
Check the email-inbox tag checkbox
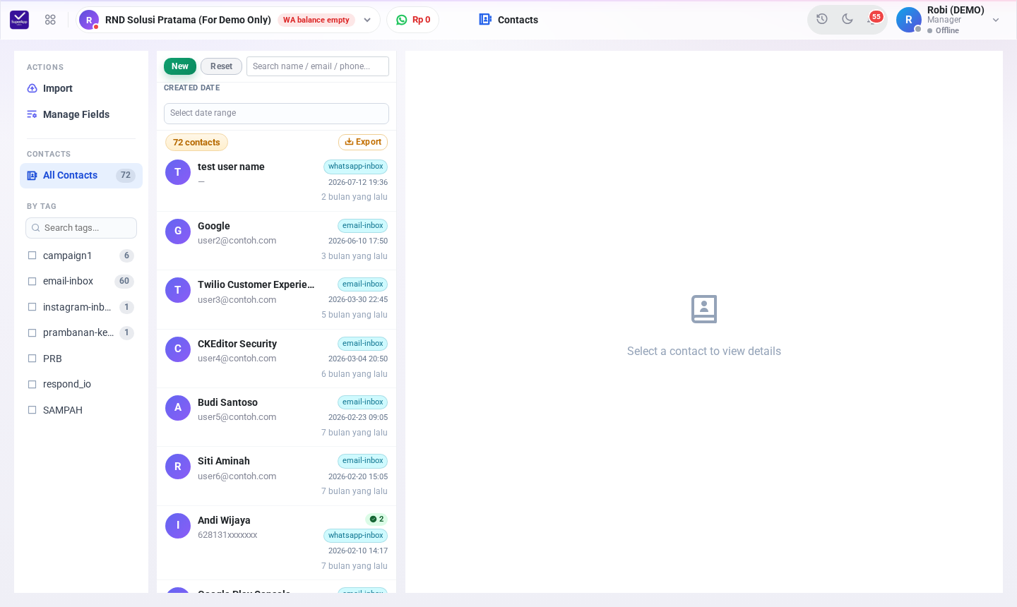[x=32, y=281]
